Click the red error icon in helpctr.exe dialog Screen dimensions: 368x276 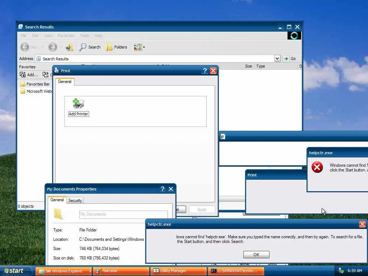[317, 167]
